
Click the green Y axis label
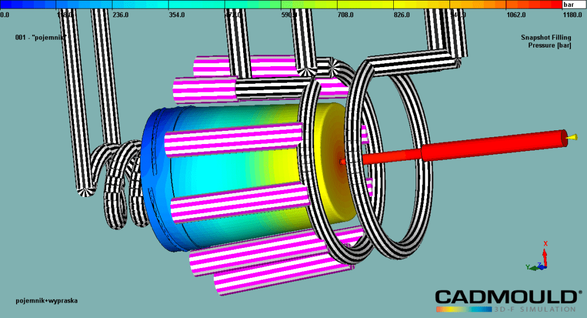(x=527, y=267)
